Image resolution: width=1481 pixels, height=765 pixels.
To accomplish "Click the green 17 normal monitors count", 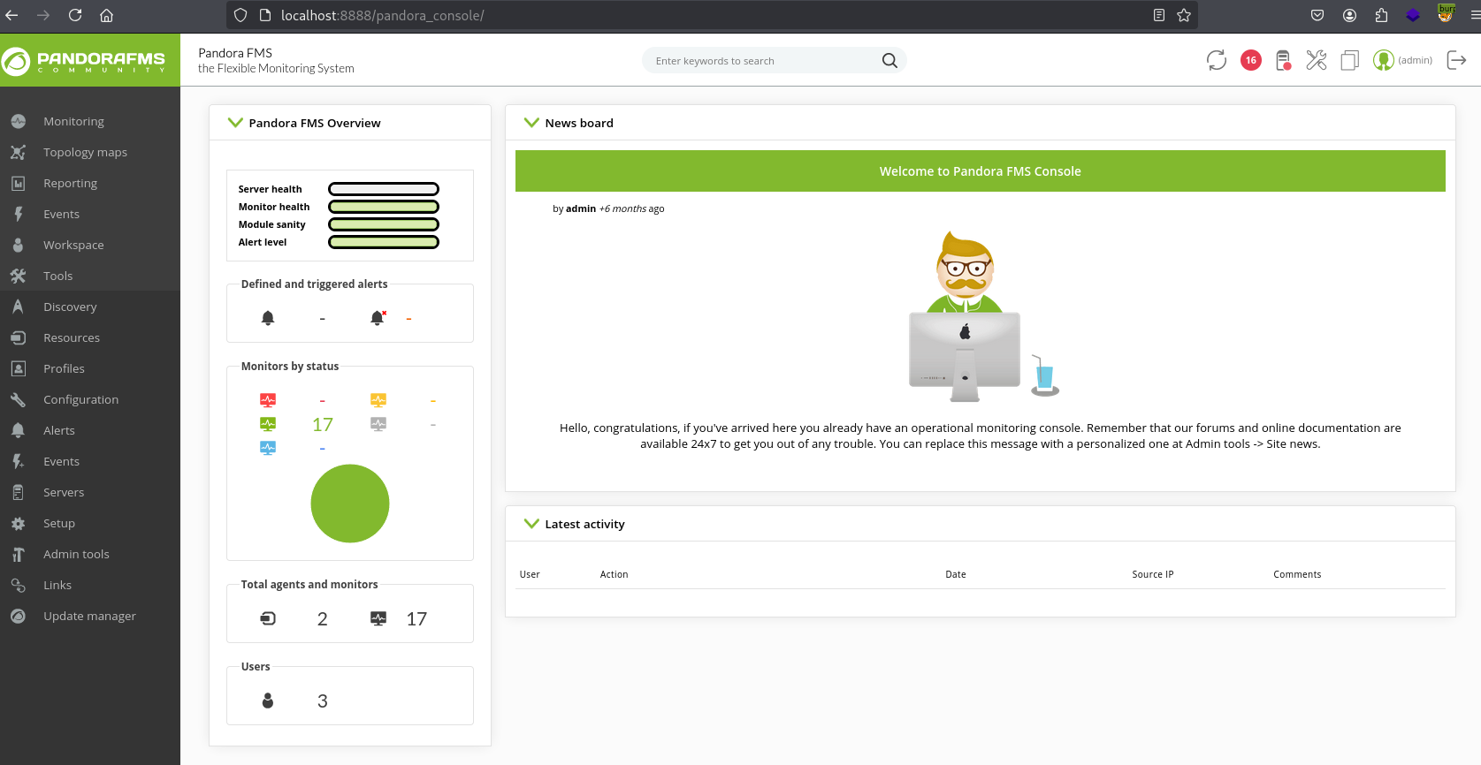I will click(x=323, y=425).
